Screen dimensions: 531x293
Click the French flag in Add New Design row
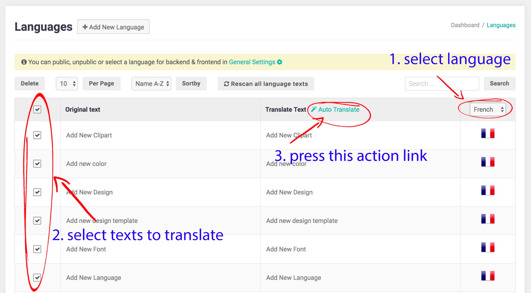[488, 190]
